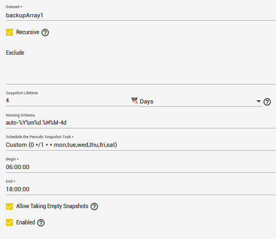Click the extension icon in Snapshot Lifetime field
The width and height of the screenshot is (276, 239).
tap(135, 100)
